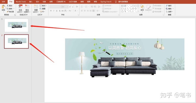
Task: Click the lightbulb Tell Me icon
Action: point(116,2)
